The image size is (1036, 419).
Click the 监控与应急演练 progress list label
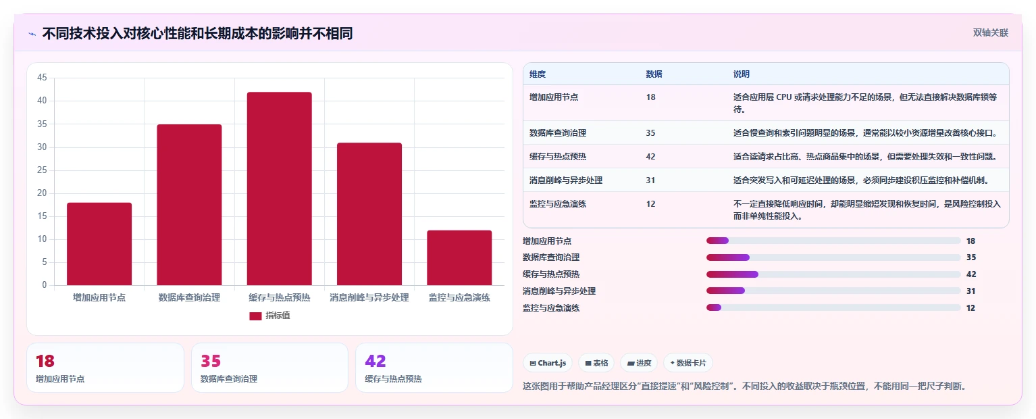(x=551, y=308)
